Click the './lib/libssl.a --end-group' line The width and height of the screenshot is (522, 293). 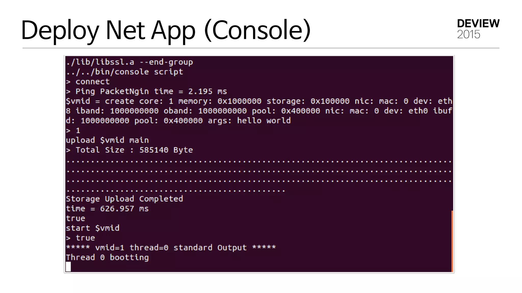click(129, 62)
